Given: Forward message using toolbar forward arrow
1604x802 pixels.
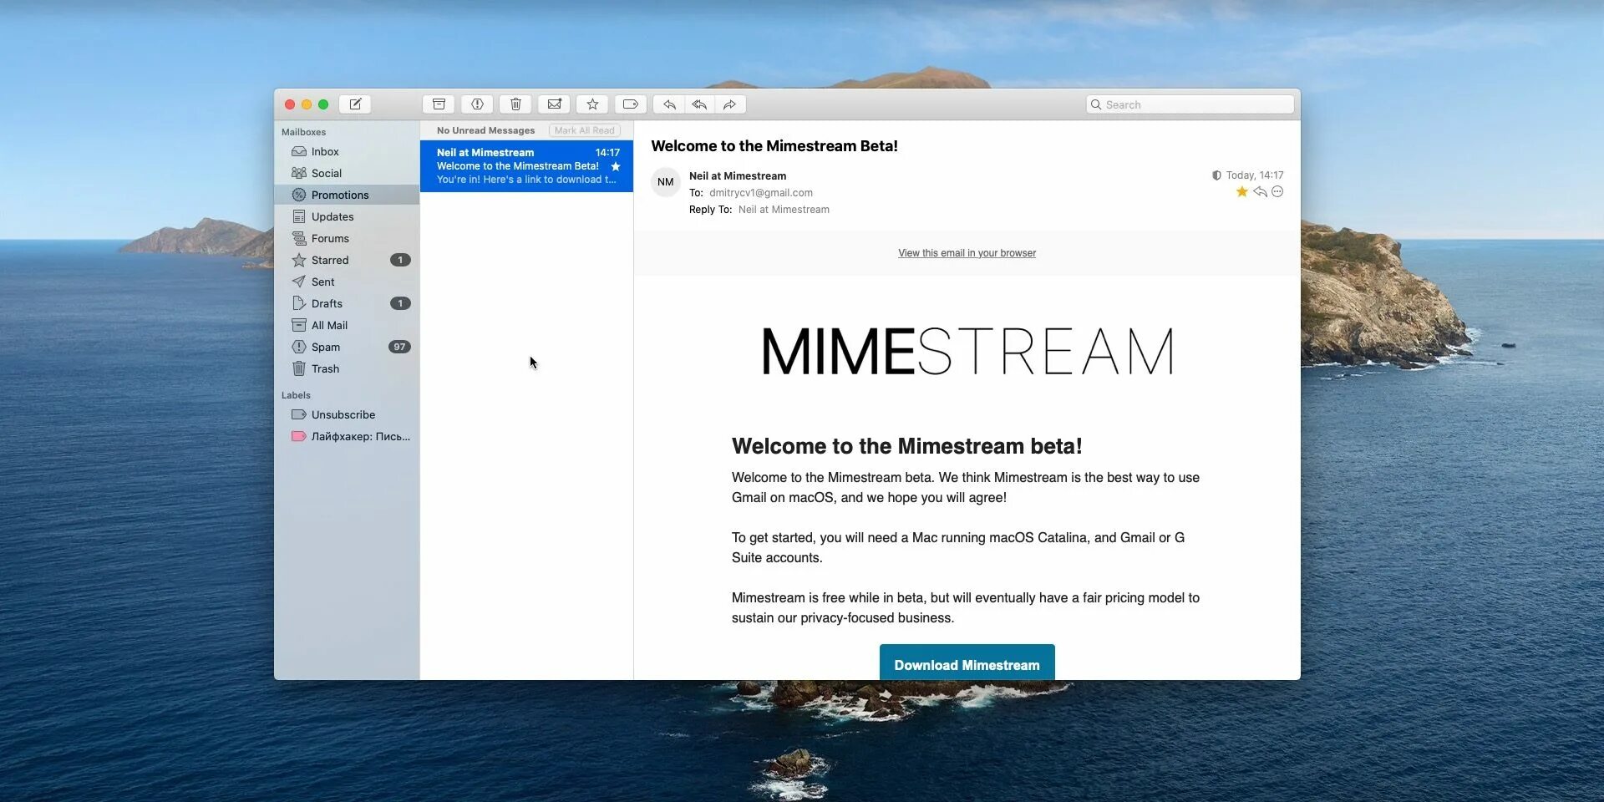Looking at the screenshot, I should [x=730, y=104].
